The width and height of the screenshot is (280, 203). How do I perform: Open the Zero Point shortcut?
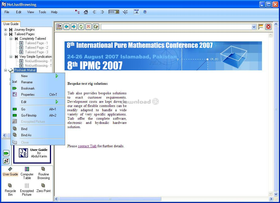tap(43, 188)
